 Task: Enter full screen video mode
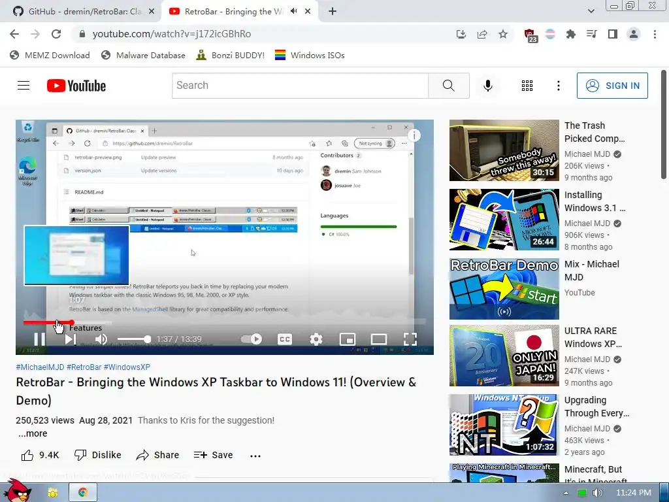pos(410,339)
